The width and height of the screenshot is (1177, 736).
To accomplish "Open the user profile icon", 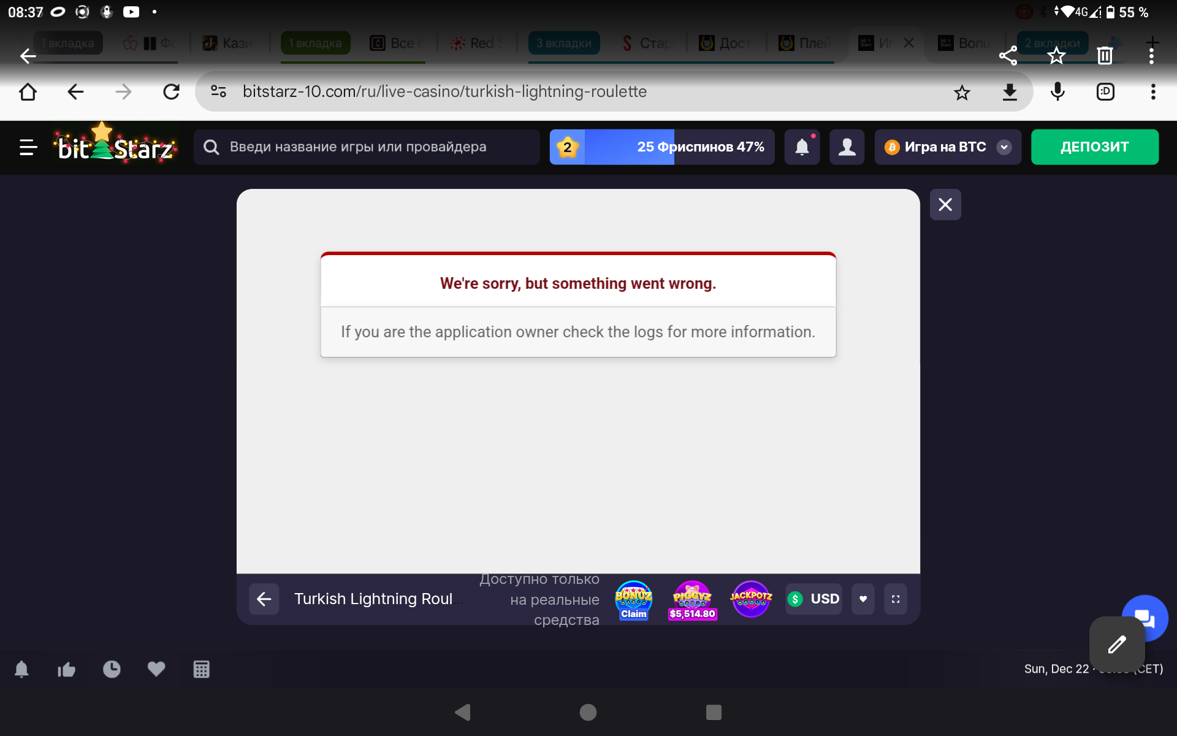I will tap(847, 147).
